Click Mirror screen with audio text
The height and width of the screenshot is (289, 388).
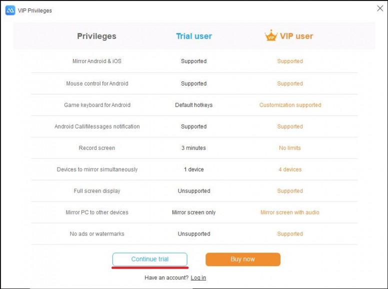coord(290,212)
